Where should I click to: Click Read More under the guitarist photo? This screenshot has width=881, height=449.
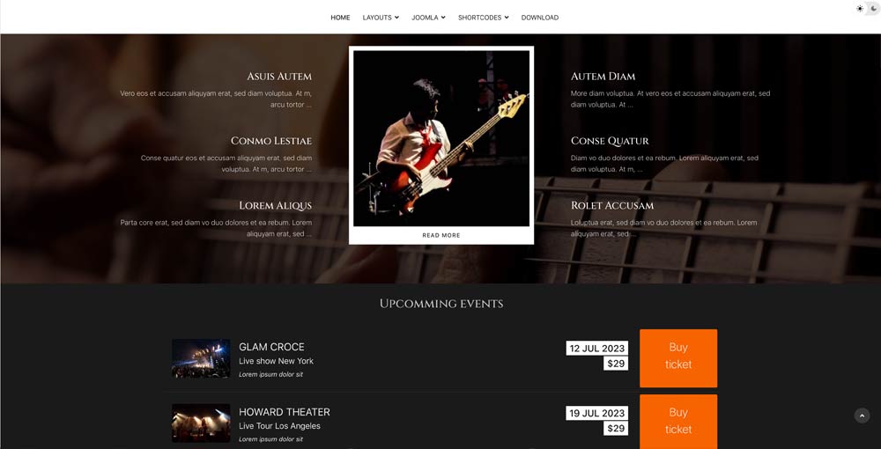pyautogui.click(x=441, y=235)
